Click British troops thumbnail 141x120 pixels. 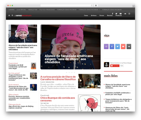tap(34, 76)
